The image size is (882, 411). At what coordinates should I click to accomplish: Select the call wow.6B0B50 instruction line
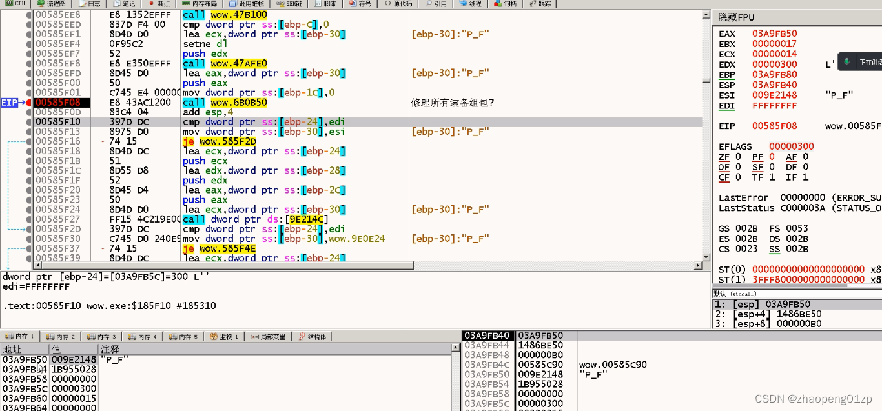point(224,103)
